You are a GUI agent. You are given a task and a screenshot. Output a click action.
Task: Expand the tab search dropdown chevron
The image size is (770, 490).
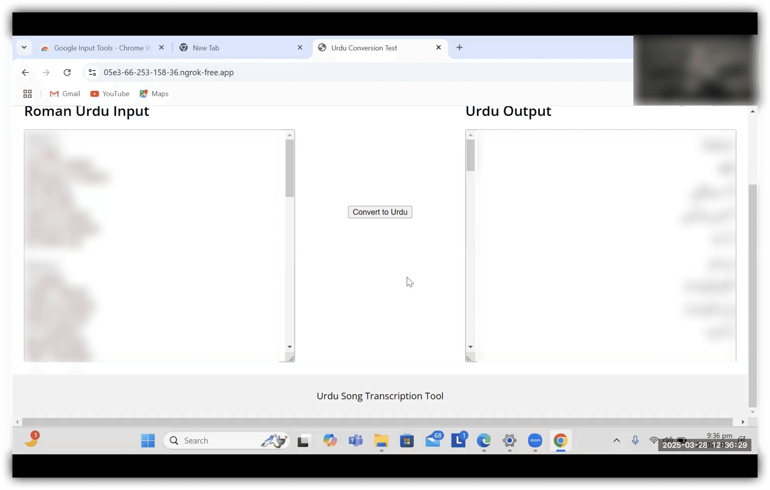click(x=24, y=48)
